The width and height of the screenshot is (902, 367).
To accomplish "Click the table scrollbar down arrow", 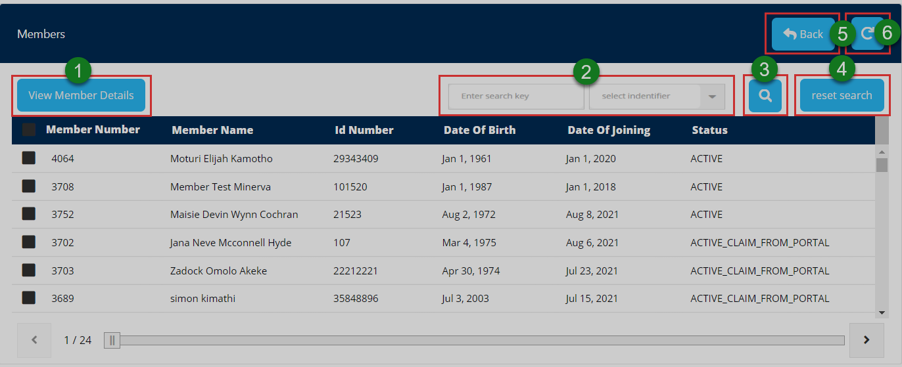I will [x=882, y=313].
